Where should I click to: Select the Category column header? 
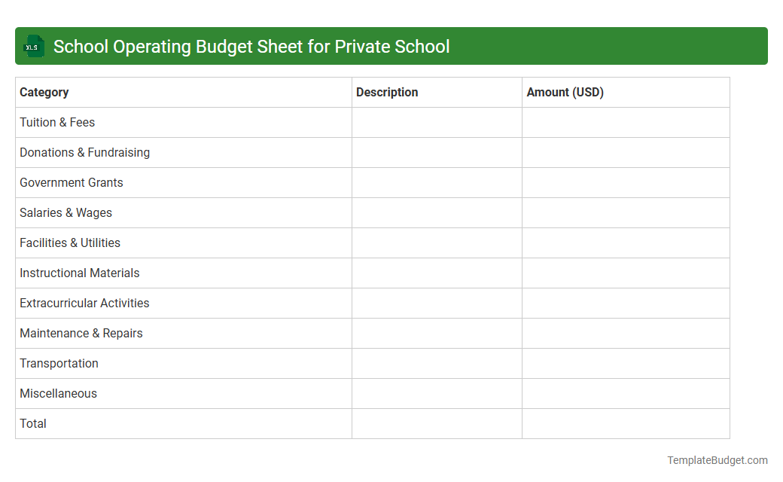point(44,92)
